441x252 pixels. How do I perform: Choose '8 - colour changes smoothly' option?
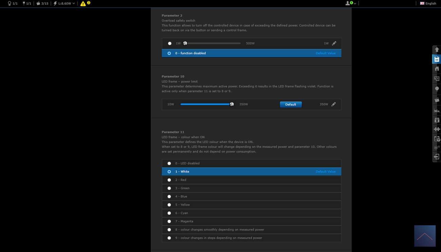point(169,230)
